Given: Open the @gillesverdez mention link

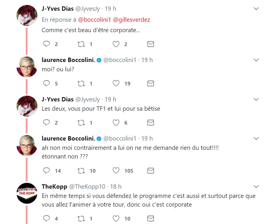Looking at the screenshot, I should (x=132, y=20).
